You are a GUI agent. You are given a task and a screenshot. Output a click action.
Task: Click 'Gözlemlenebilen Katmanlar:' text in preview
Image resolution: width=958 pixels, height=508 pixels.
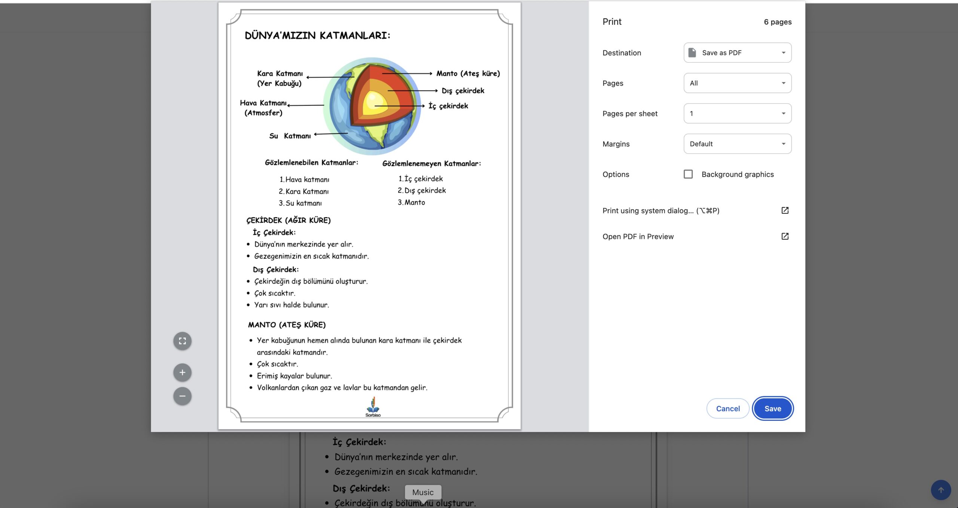311,163
